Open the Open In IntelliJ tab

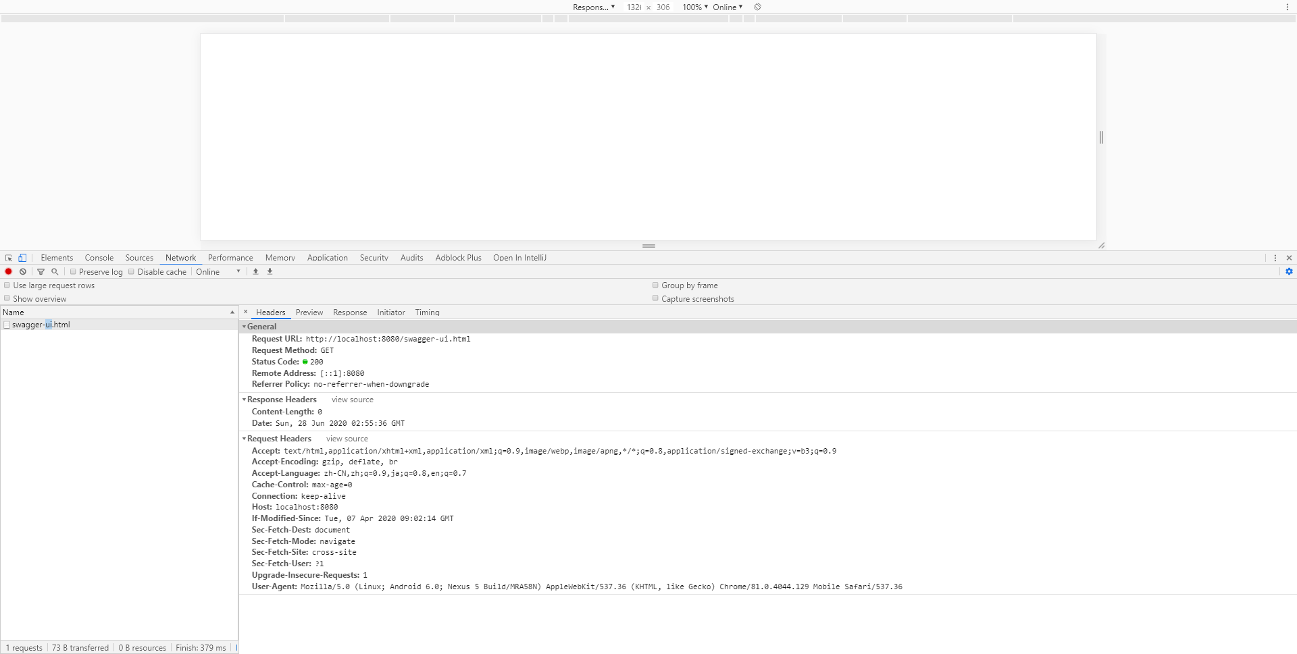519,258
